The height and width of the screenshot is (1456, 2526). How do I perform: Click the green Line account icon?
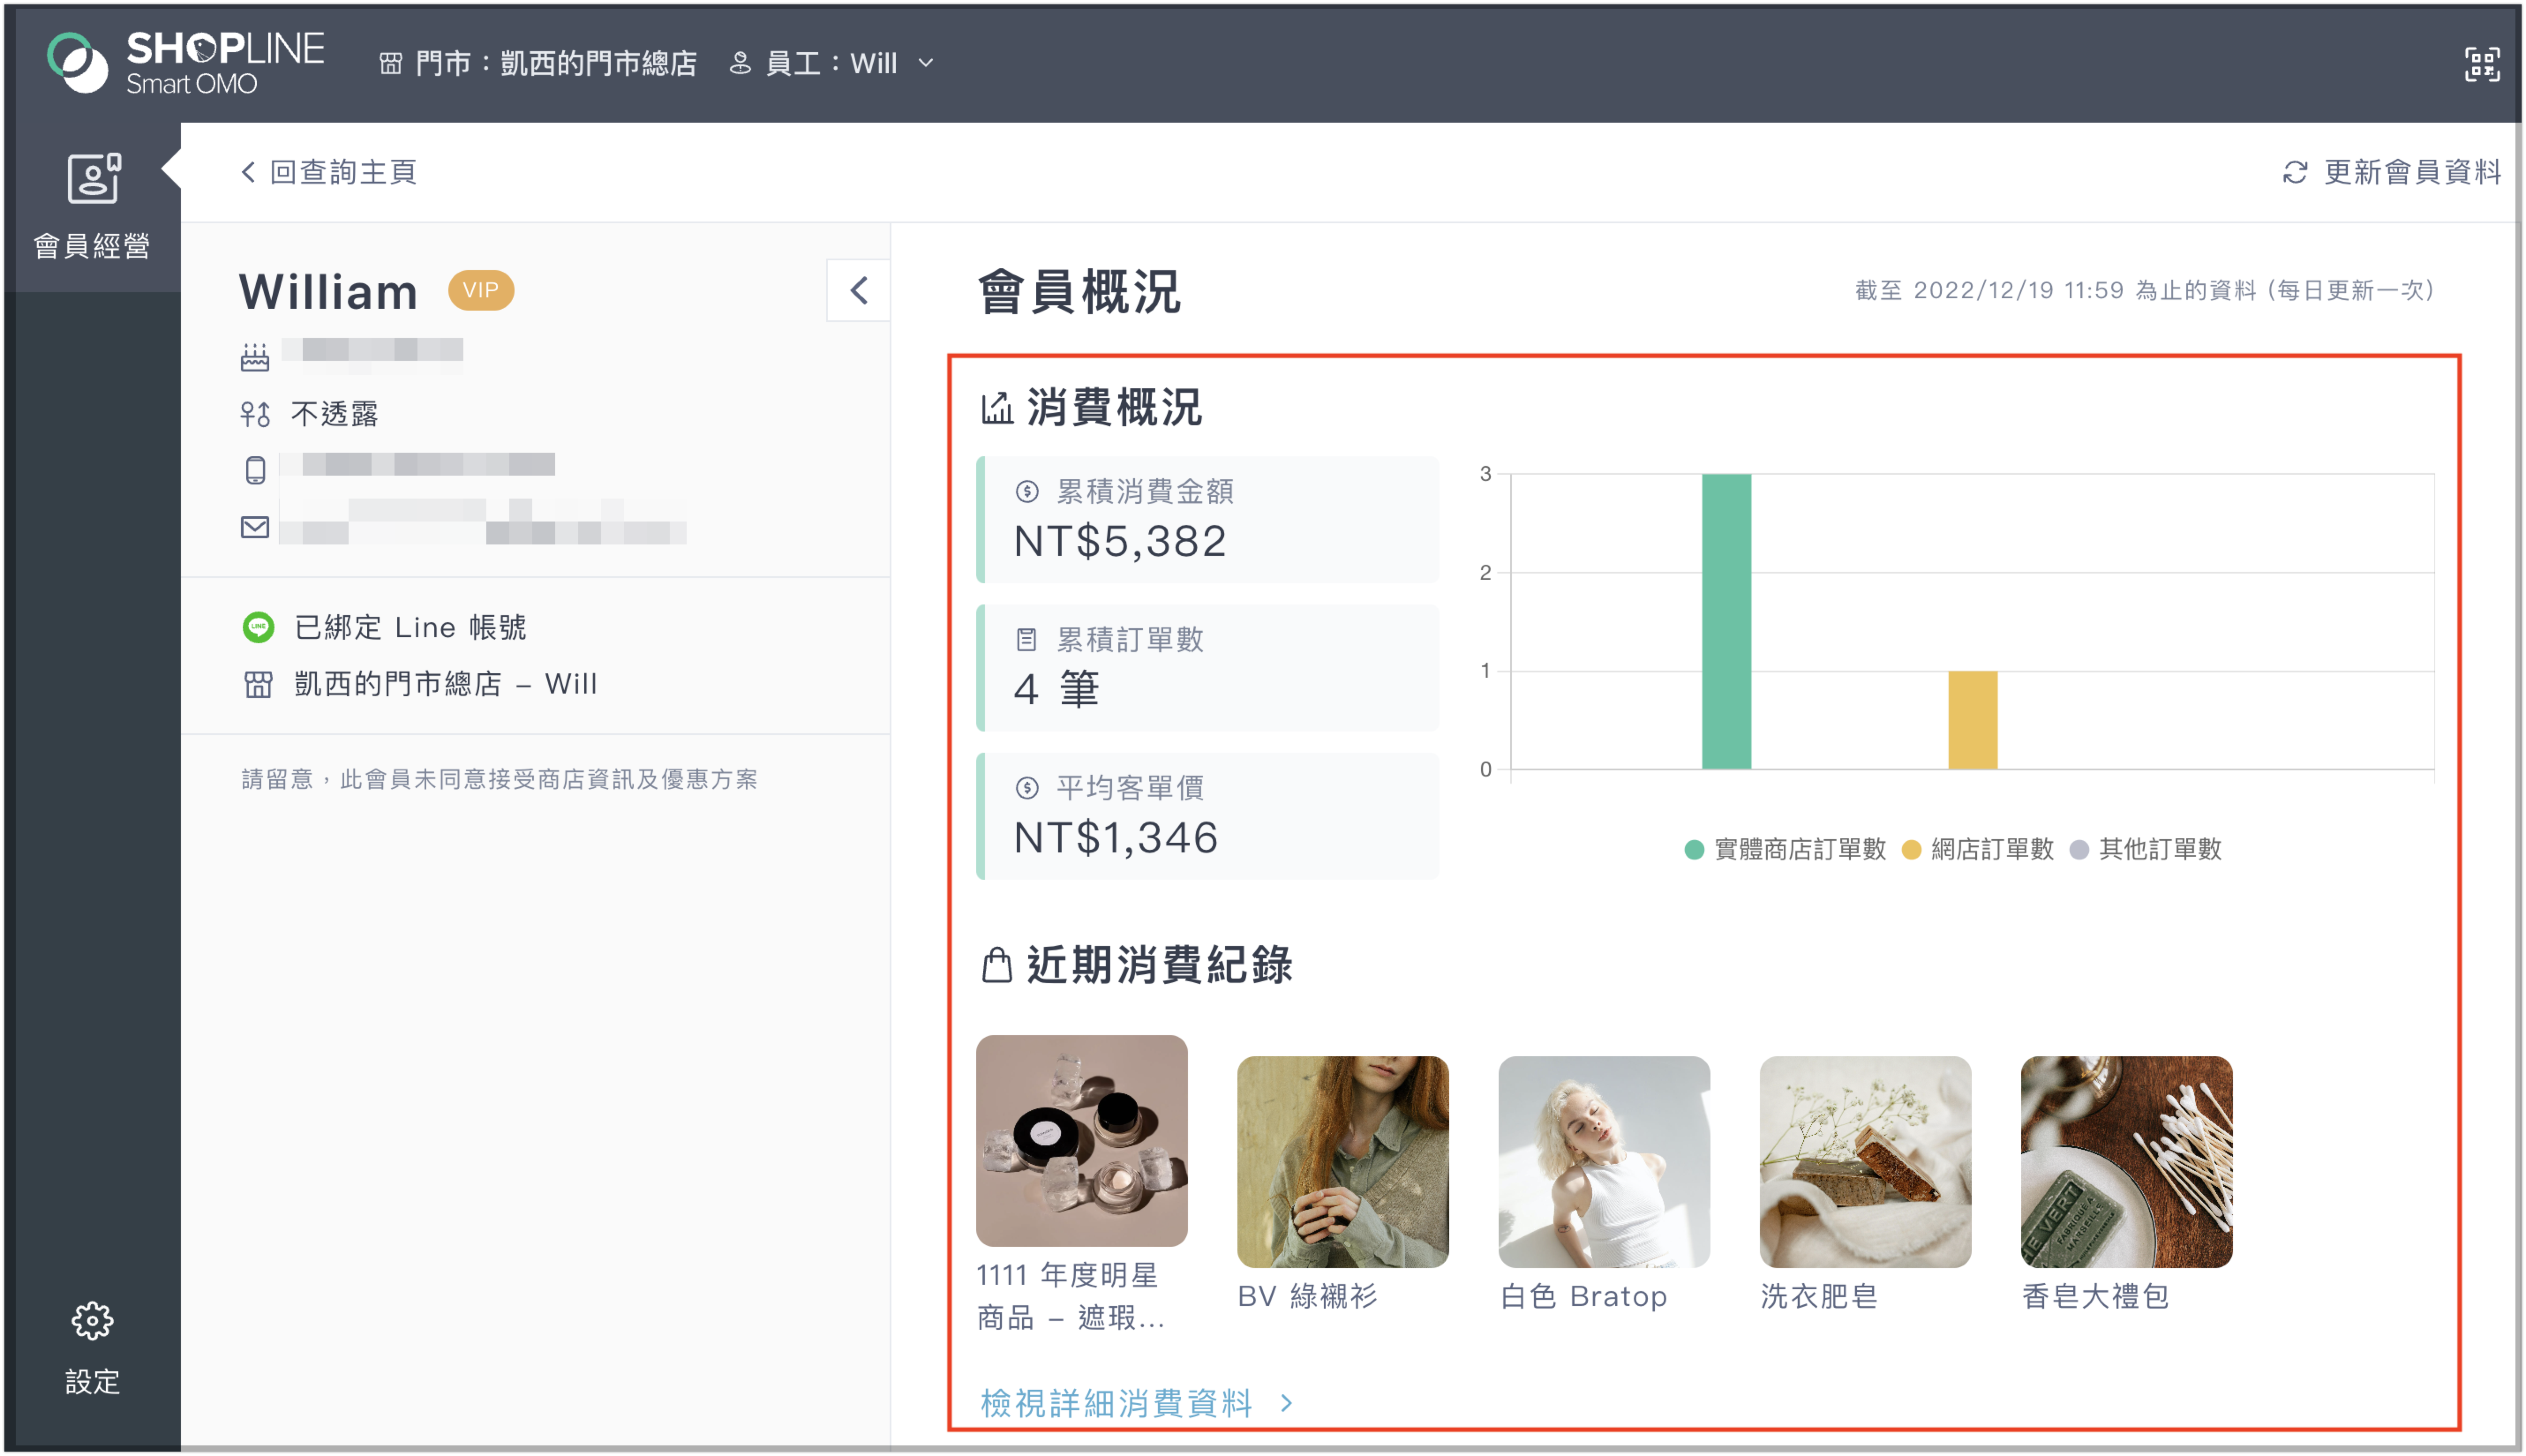tap(258, 627)
